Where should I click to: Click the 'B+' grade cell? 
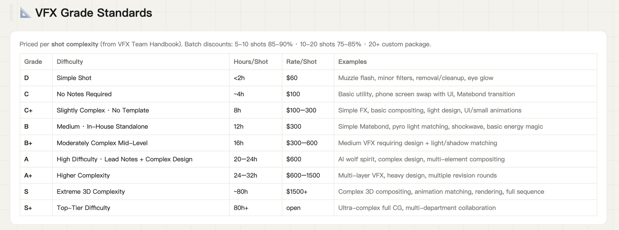click(36, 143)
